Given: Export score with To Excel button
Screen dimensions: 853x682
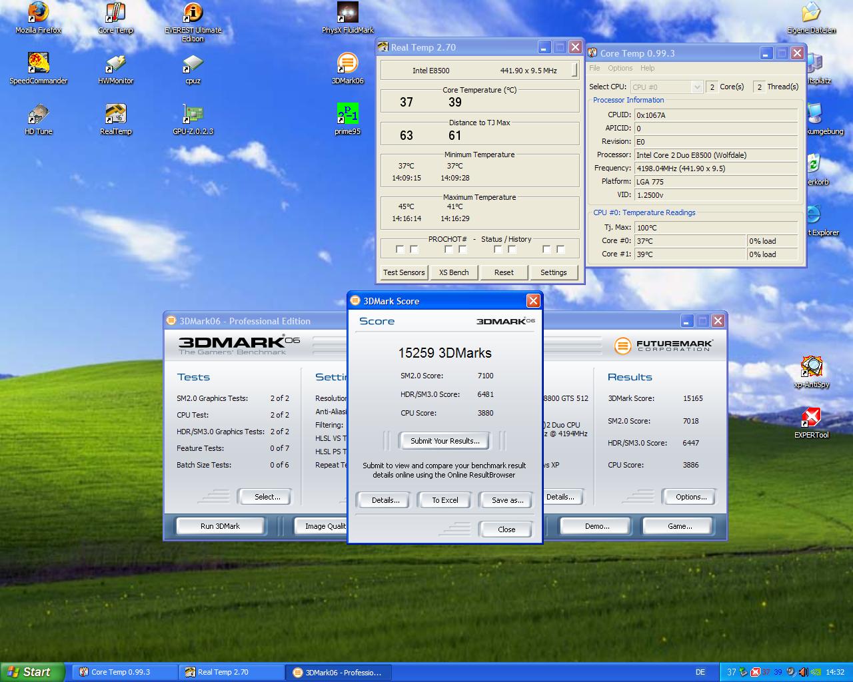Looking at the screenshot, I should 445,500.
